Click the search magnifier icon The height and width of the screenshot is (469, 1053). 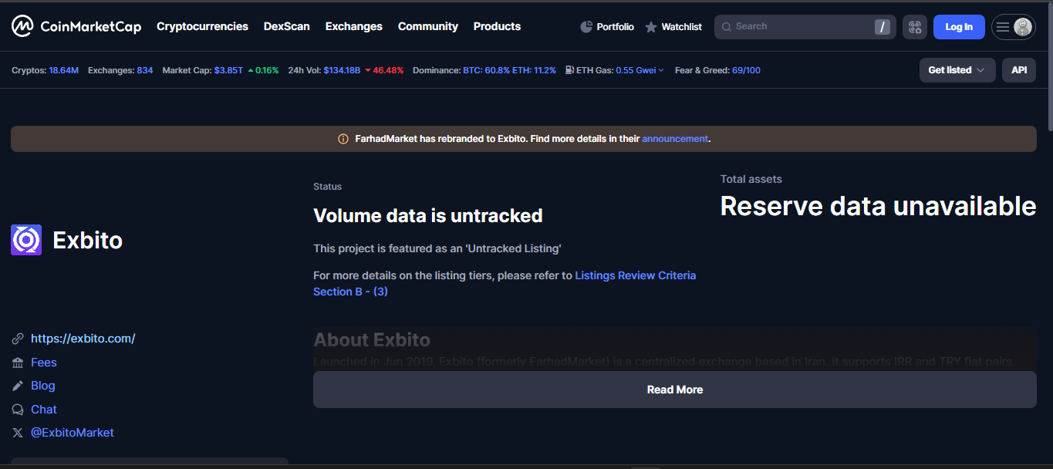[726, 27]
